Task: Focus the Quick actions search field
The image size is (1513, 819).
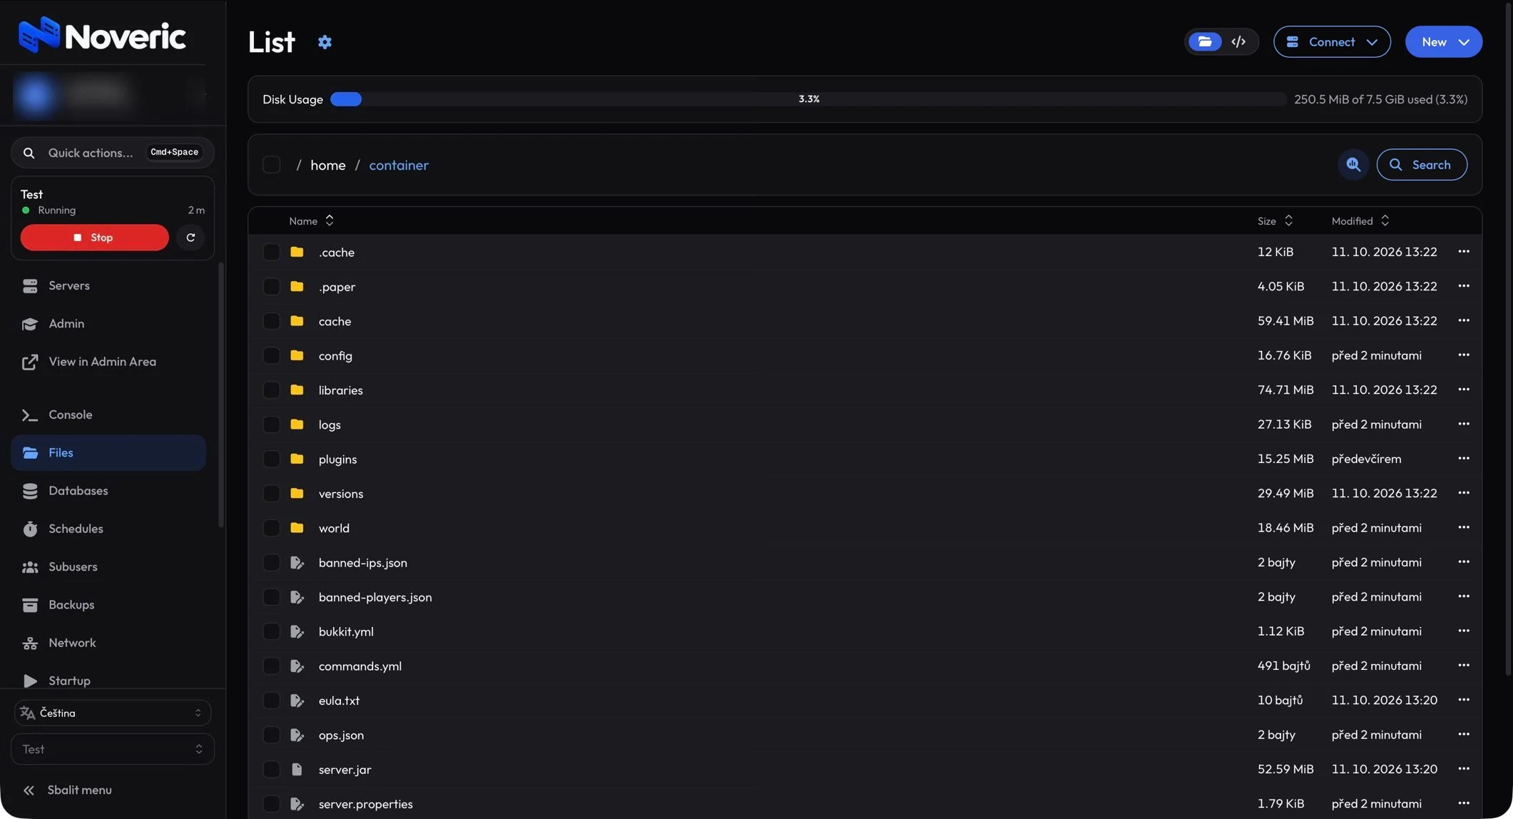Action: pos(113,153)
